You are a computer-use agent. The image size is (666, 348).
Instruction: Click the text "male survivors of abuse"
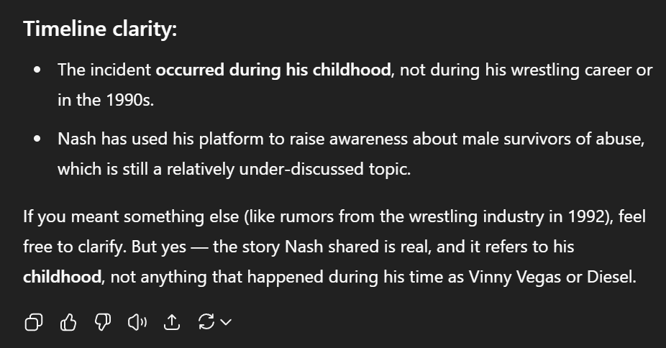click(555, 139)
